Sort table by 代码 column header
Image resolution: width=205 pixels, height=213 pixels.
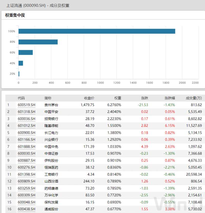coord(21,98)
